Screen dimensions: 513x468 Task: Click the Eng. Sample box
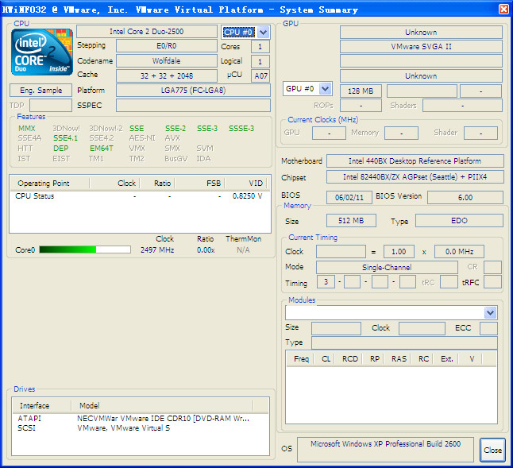click(x=40, y=91)
